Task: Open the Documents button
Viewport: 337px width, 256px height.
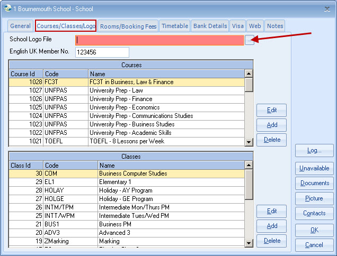Action: pyautogui.click(x=314, y=183)
